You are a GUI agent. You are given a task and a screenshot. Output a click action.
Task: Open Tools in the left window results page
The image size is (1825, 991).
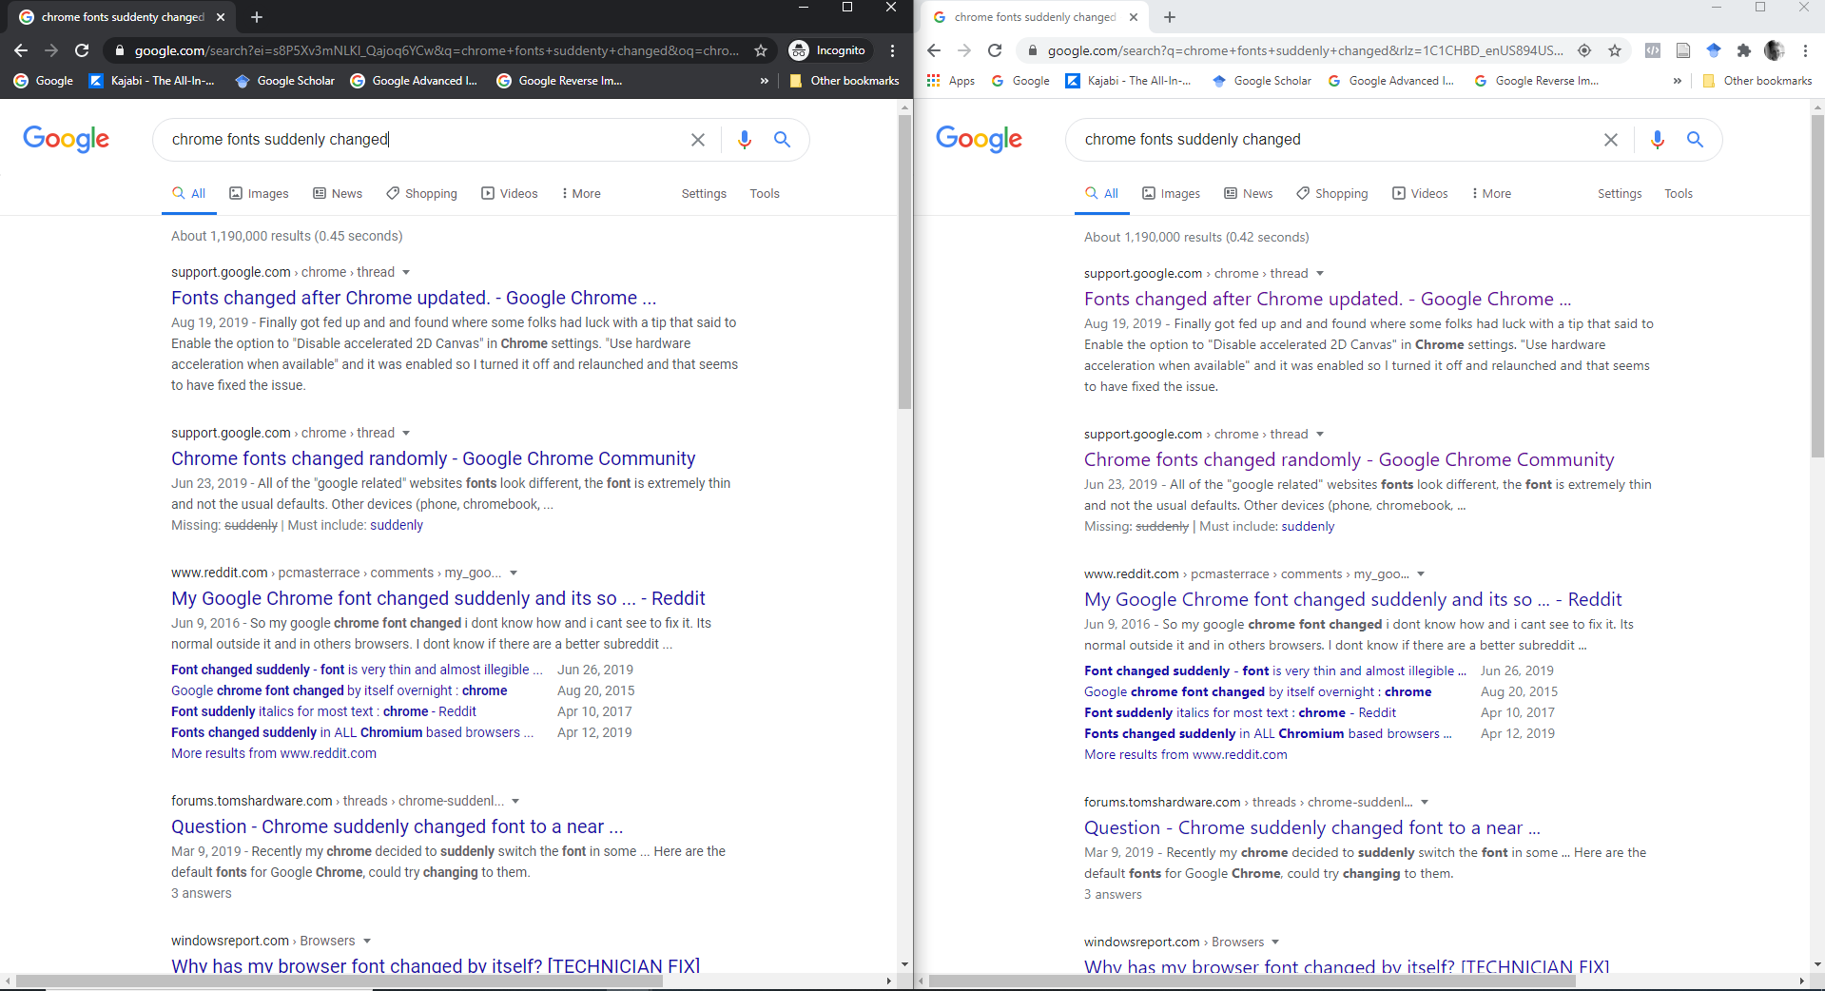(765, 193)
